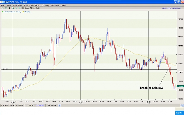184x115 pixels.
Task: Click the 154.15 horizontal line label
Action: click(x=5, y=69)
